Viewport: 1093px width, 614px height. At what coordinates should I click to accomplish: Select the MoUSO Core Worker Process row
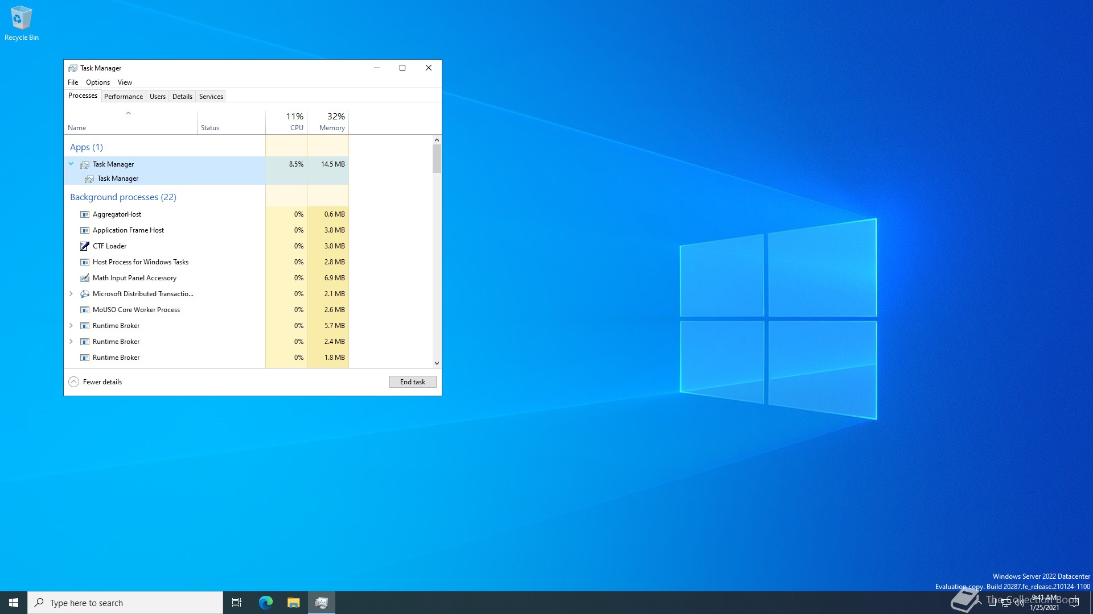(207, 310)
